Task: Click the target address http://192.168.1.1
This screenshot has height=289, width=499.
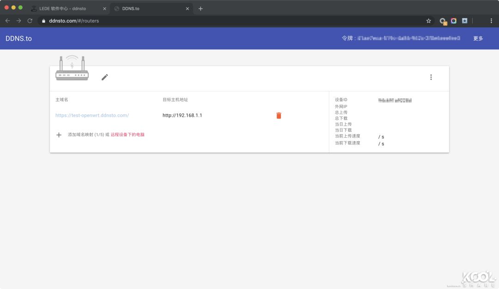Action: coord(182,115)
